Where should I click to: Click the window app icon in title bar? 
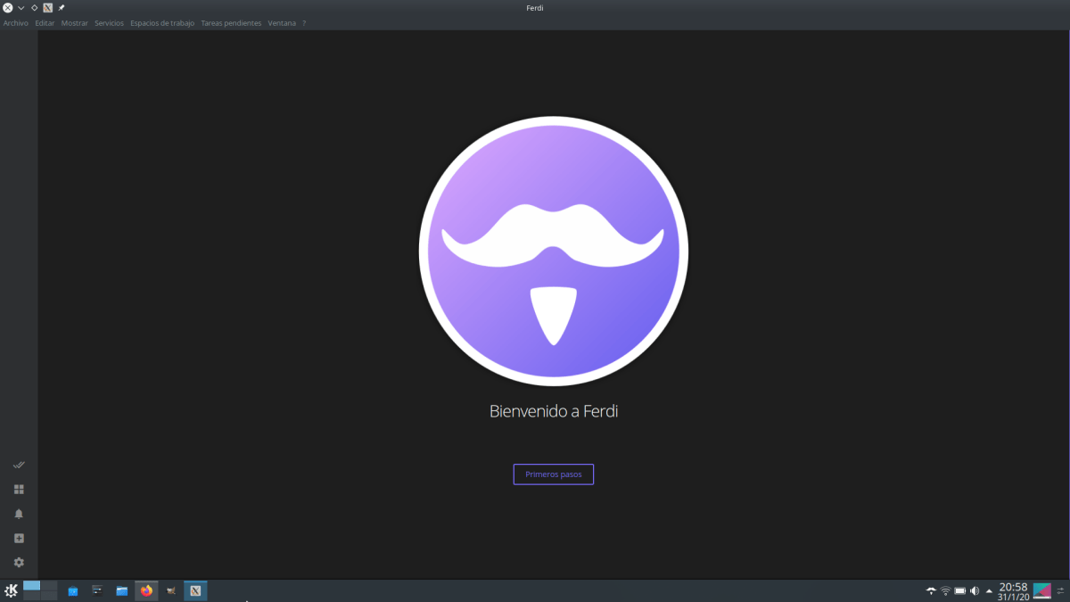pyautogui.click(x=48, y=8)
